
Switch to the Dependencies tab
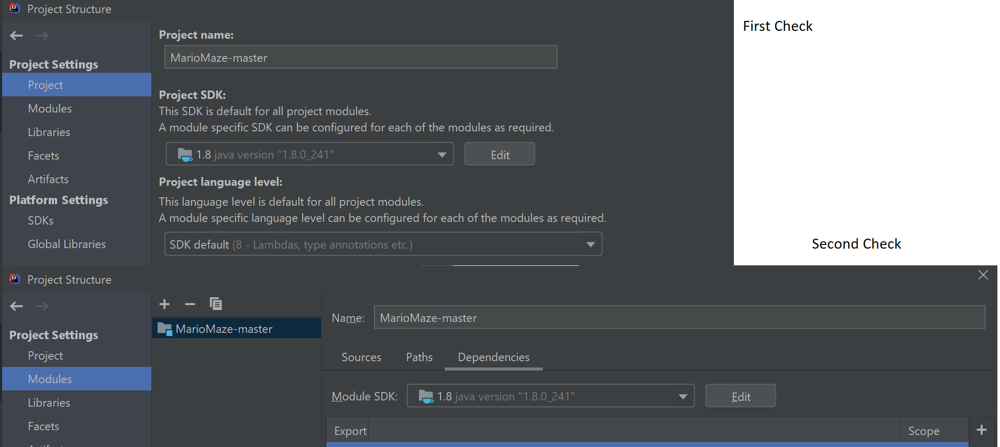(493, 357)
